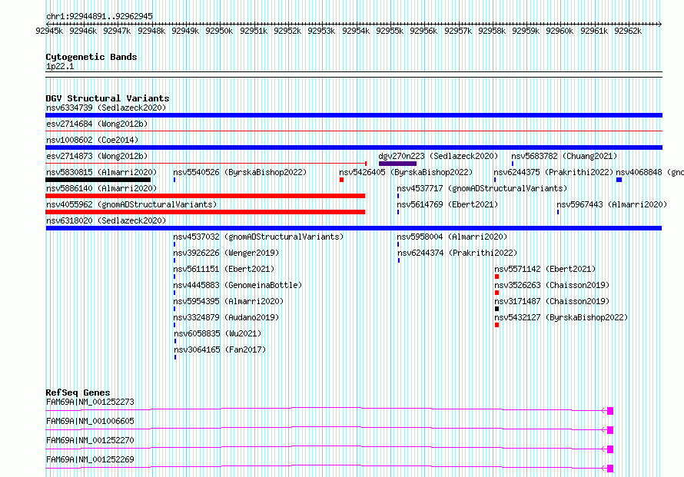Click the black nsv5830815 feature bar
The image size is (684, 477).
[98, 180]
